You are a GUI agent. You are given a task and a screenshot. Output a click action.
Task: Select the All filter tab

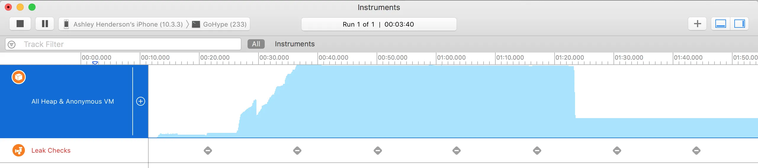(x=256, y=44)
